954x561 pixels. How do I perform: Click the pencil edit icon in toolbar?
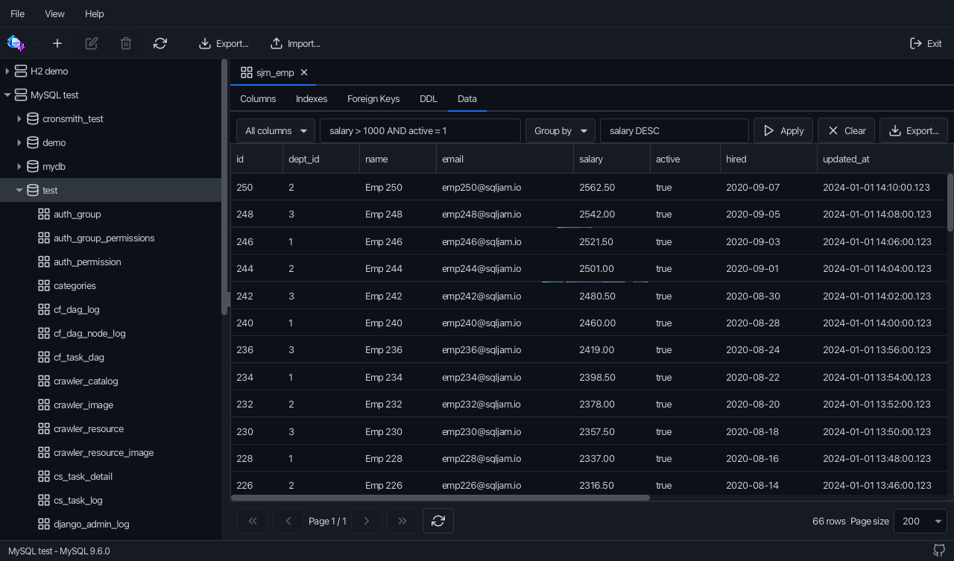pos(92,43)
